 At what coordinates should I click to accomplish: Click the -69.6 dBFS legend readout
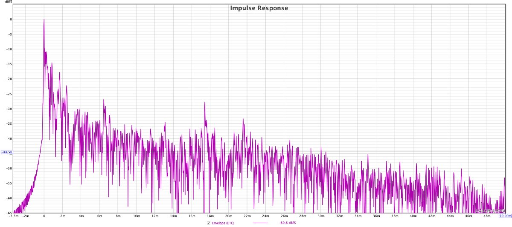click(x=288, y=223)
